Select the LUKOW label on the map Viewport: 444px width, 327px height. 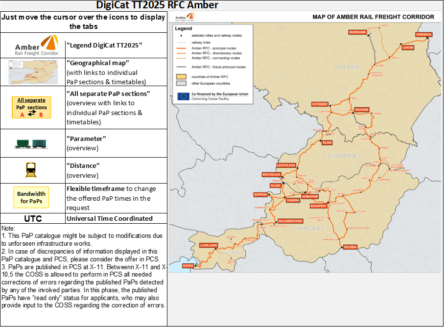point(408,47)
